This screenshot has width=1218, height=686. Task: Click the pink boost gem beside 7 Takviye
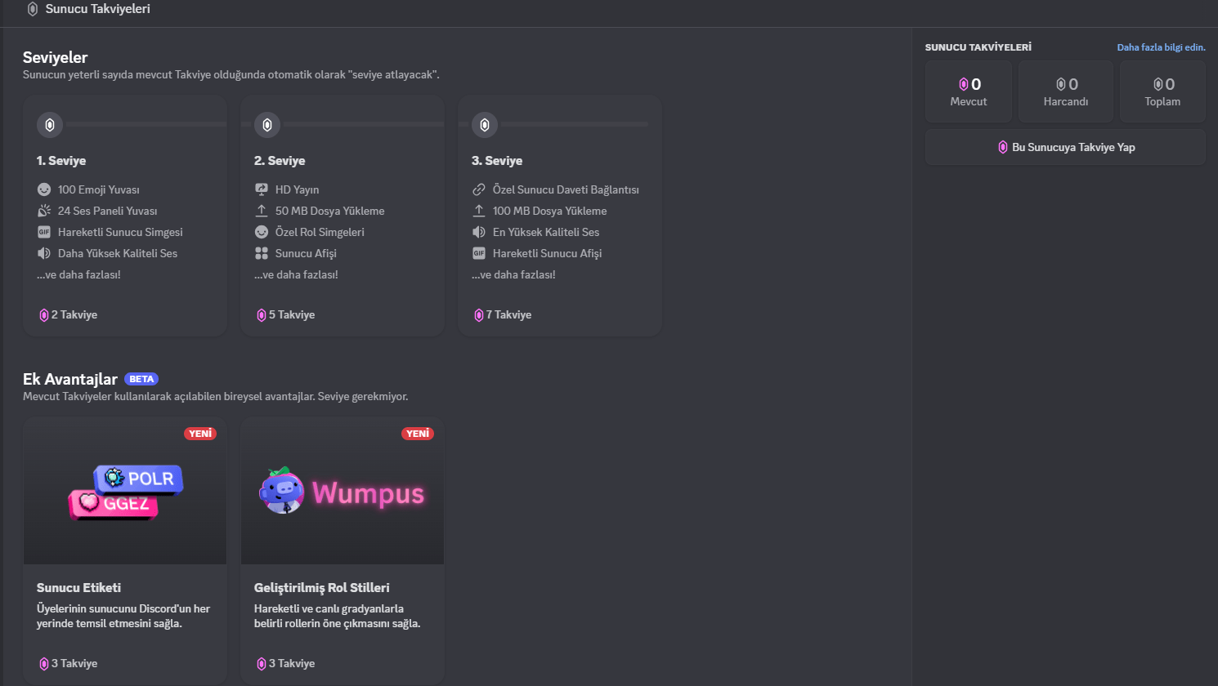479,315
